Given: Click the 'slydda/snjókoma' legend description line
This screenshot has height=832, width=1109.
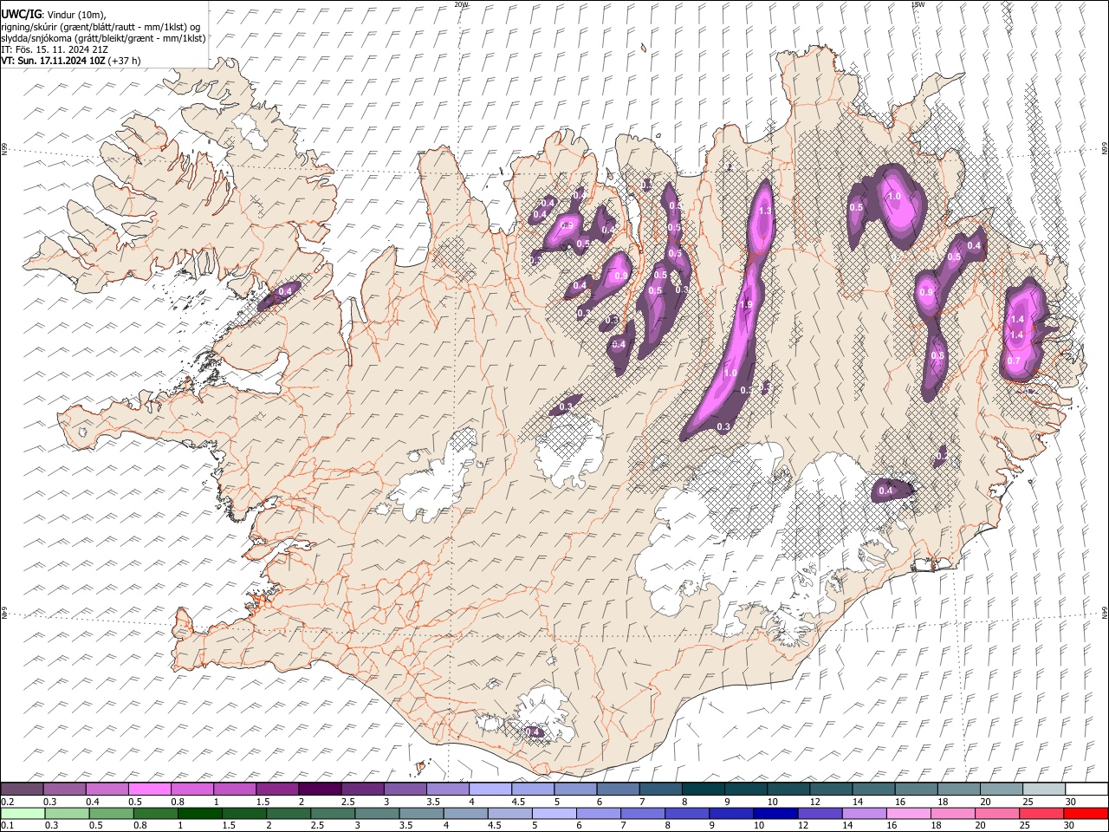Looking at the screenshot, I should pos(103,38).
